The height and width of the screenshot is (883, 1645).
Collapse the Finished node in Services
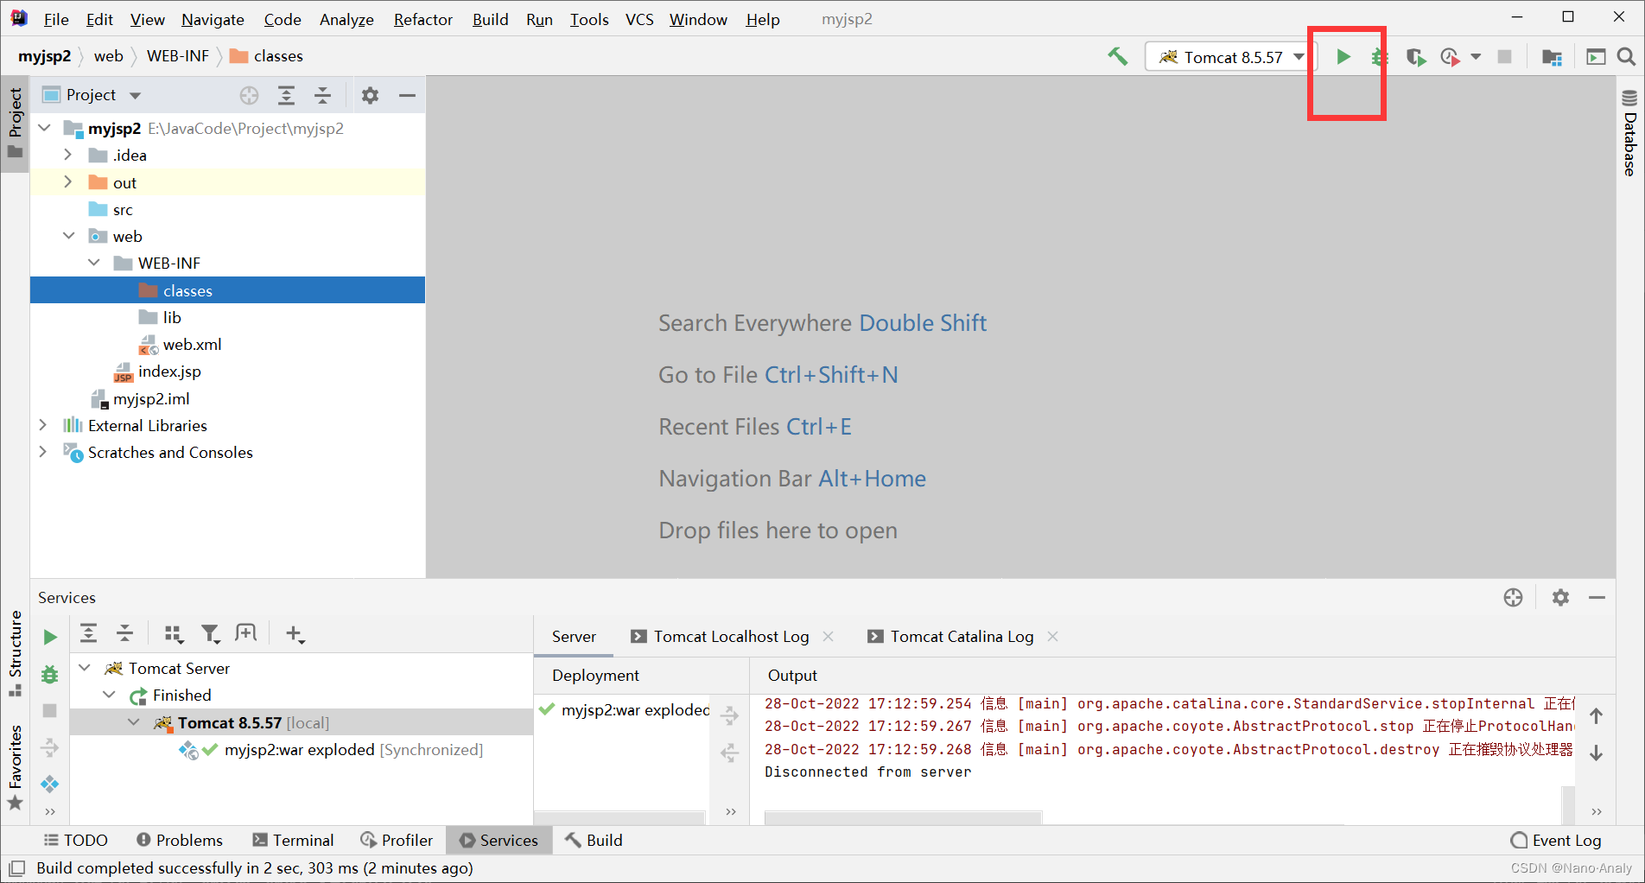click(x=109, y=695)
